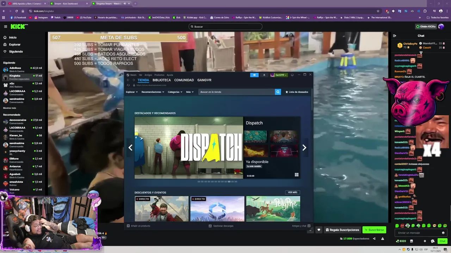Click the Steam store broadcast megaphone button
The width and height of the screenshot is (451, 253).
[x=254, y=75]
